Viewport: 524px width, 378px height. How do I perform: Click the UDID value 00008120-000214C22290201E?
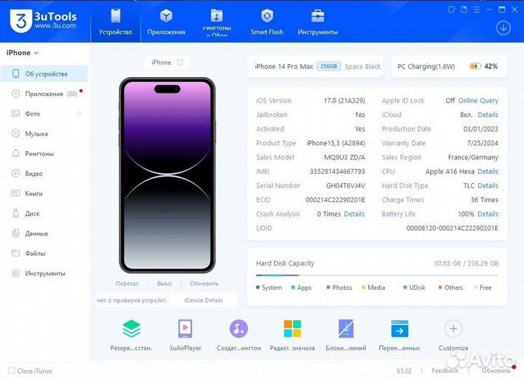click(x=452, y=228)
